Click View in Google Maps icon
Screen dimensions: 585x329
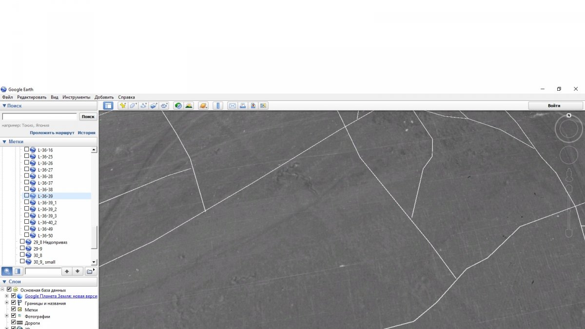pos(263,105)
